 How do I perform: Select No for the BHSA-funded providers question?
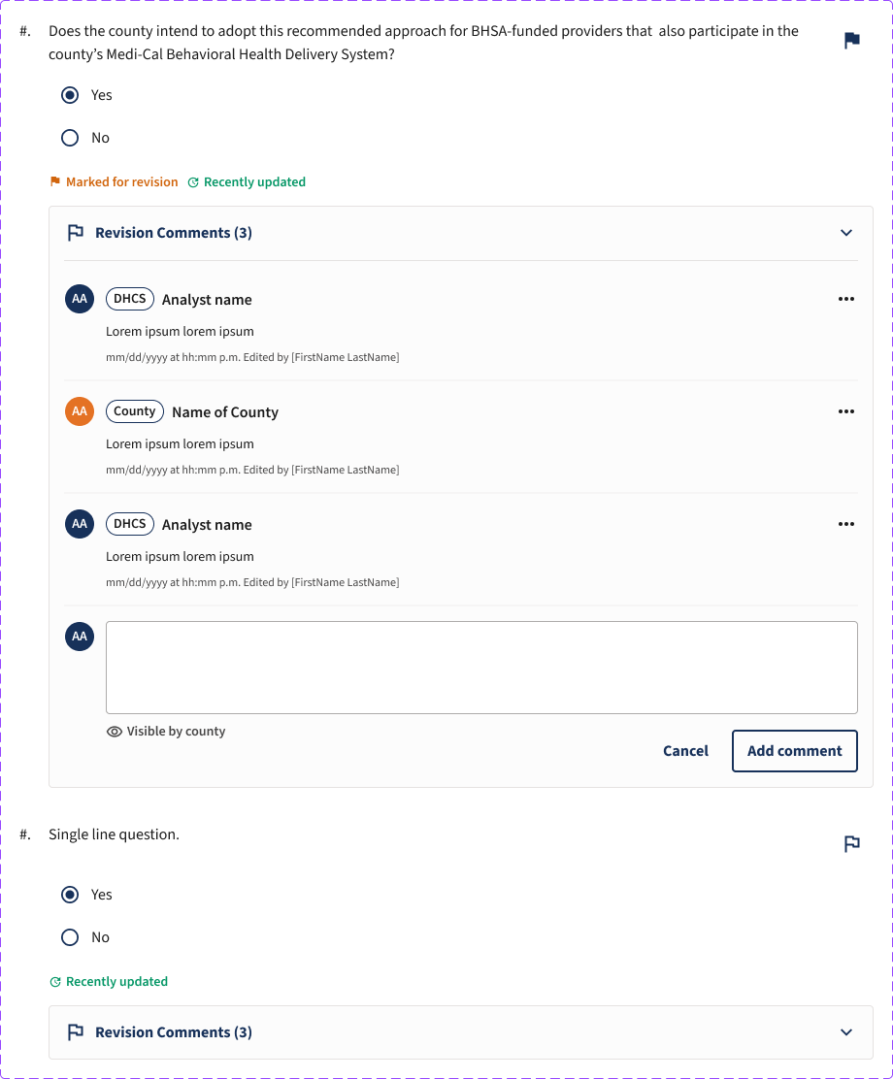click(x=70, y=138)
